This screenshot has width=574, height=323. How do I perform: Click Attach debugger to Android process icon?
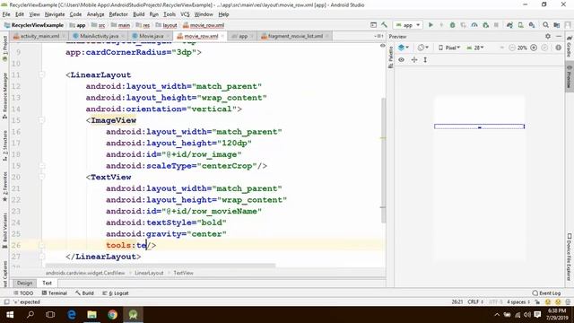coord(486,25)
